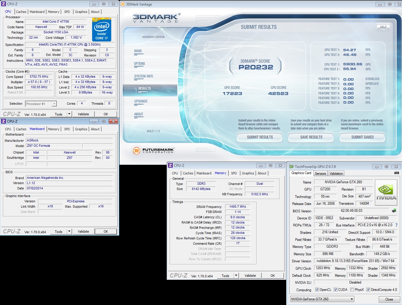Click the Intel Core i7 4770K name field
This screenshot has height=305, width=402.
(x=56, y=21)
